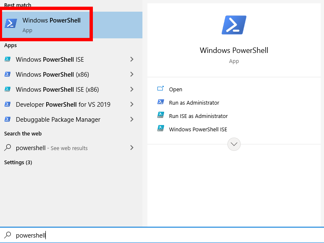
Task: Open powershell See web results entry
Action: click(52, 148)
